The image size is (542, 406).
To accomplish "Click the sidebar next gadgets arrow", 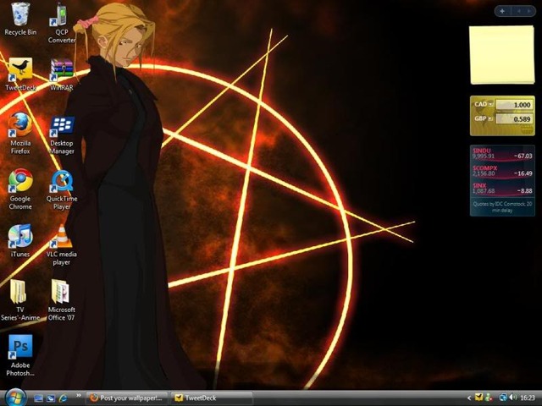I will [x=528, y=11].
